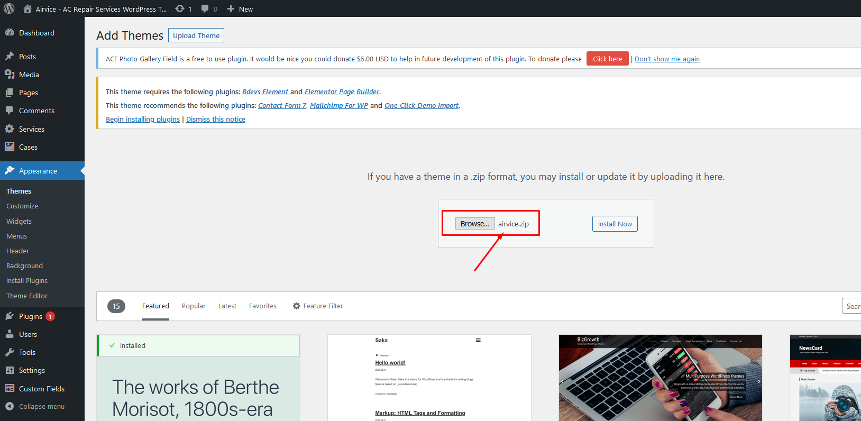Image resolution: width=861 pixels, height=421 pixels.
Task: Click the Browse... file button
Action: click(x=475, y=224)
